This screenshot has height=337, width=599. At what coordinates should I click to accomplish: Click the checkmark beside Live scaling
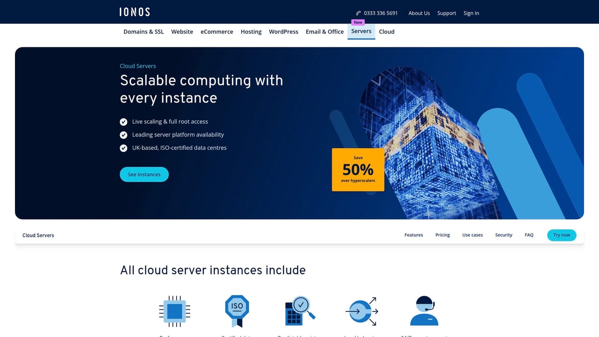(124, 122)
